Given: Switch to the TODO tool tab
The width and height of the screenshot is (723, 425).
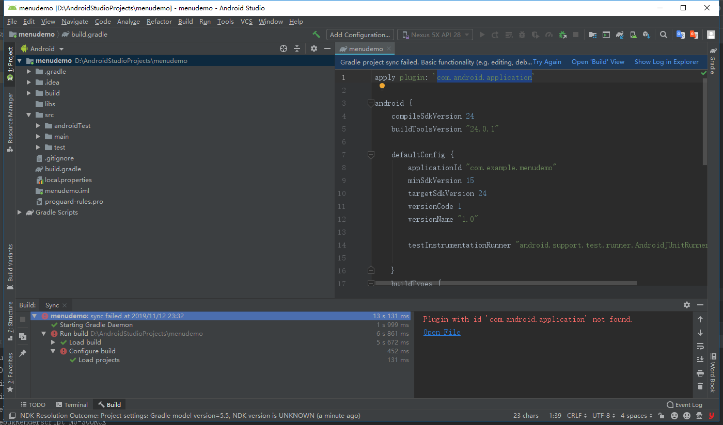Looking at the screenshot, I should [33, 405].
